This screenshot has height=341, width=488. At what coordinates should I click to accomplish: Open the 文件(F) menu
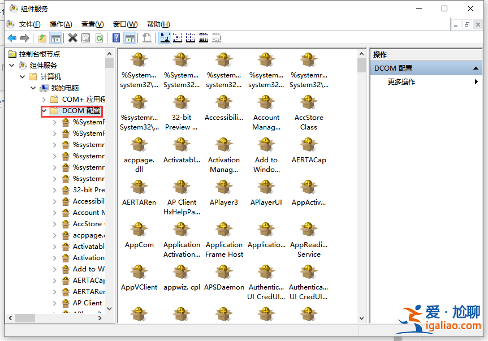click(x=29, y=24)
